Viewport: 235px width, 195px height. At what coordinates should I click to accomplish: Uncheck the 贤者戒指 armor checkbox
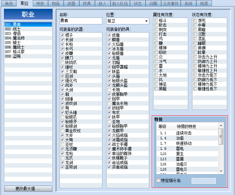109,167
